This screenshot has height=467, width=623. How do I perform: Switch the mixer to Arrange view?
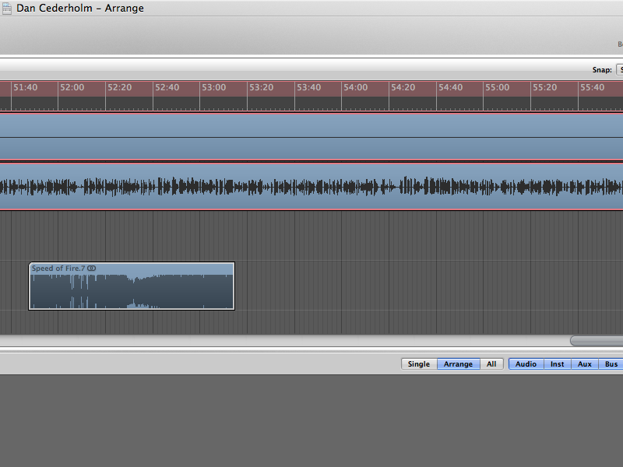pos(458,363)
